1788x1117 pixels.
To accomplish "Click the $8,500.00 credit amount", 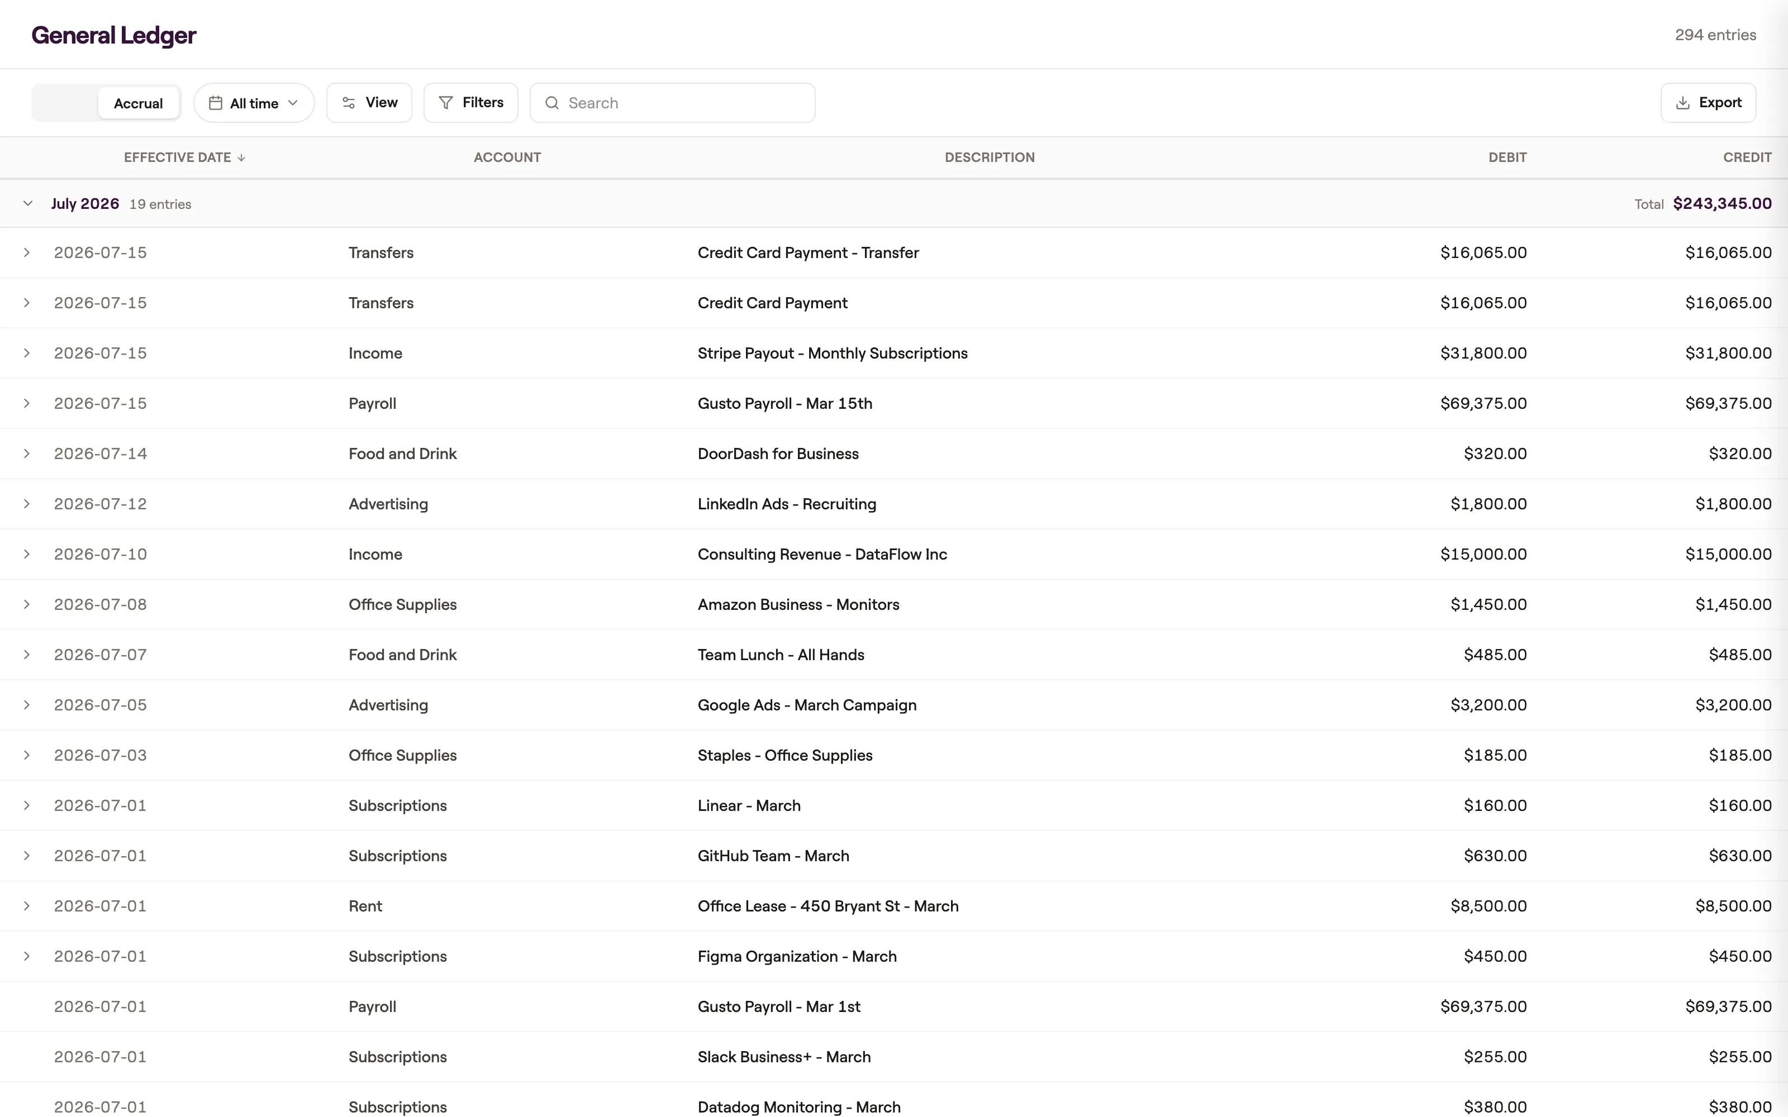I will coord(1733,906).
